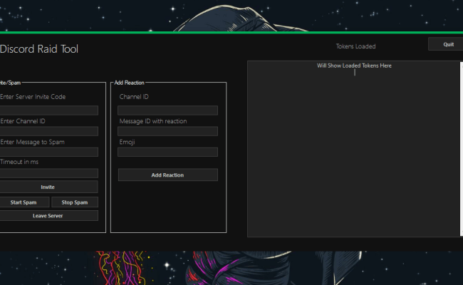
Task: Click the Stop Spam button
Action: (75, 202)
